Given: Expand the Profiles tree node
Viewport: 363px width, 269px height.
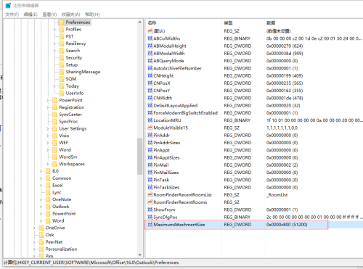Looking at the screenshot, I should [x=54, y=30].
